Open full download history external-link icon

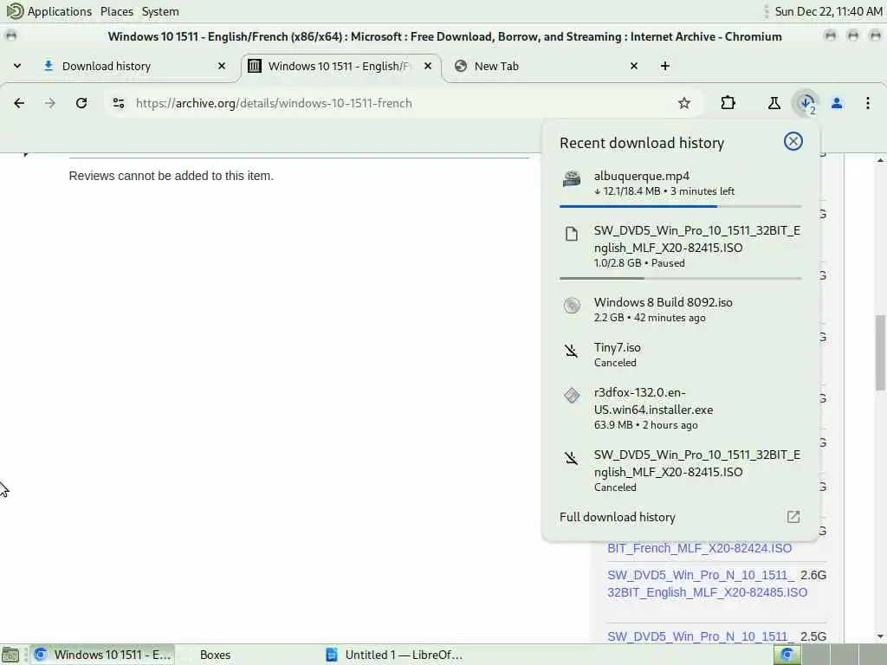793,517
